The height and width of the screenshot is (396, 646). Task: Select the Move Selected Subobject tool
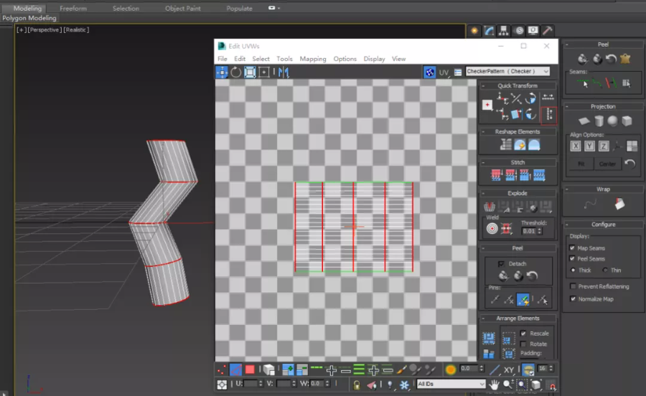click(222, 72)
